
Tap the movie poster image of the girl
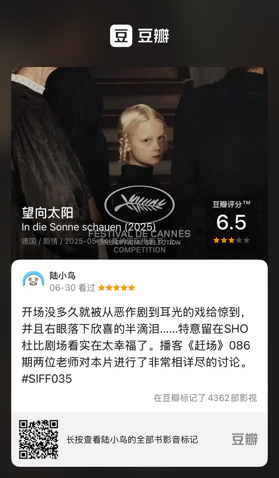point(139,163)
